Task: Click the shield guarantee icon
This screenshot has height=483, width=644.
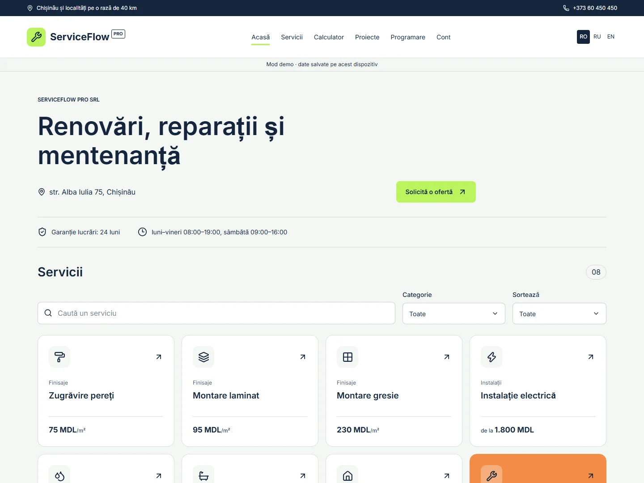Action: (42, 232)
